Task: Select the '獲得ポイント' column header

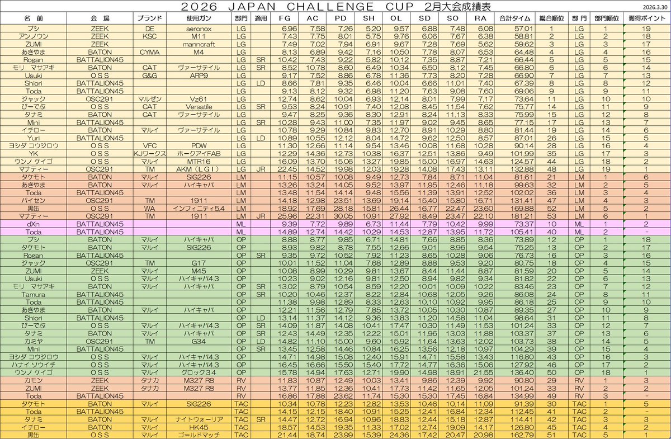Action: click(x=646, y=18)
